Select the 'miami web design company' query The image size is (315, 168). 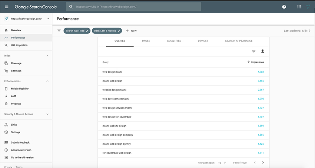coord(183,135)
